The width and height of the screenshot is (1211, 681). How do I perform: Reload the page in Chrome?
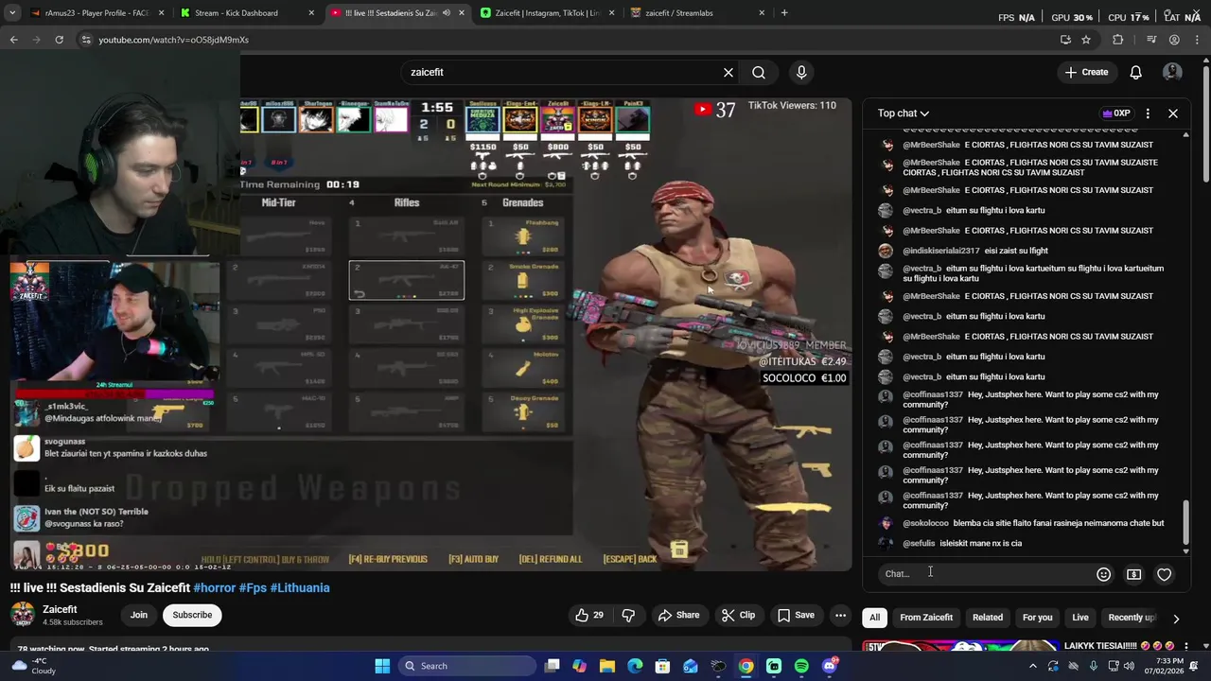(x=59, y=40)
